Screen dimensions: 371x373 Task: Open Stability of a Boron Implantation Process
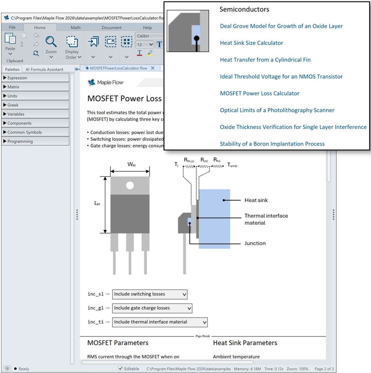[x=272, y=144]
